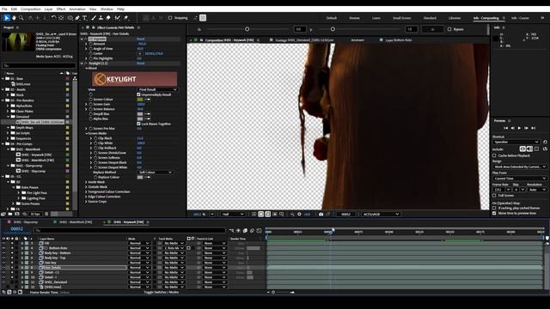Switch to SH01 - Slapcomp timeline tab
This screenshot has height=309, width=550.
25,222
